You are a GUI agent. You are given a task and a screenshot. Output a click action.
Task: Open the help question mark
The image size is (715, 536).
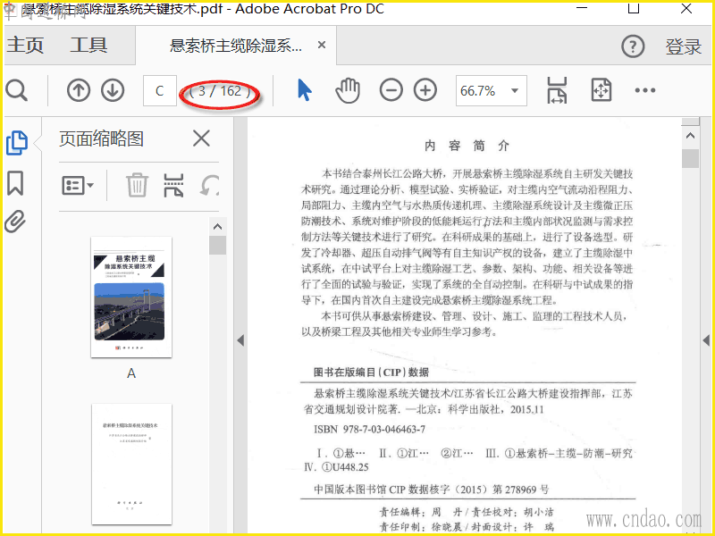[633, 46]
